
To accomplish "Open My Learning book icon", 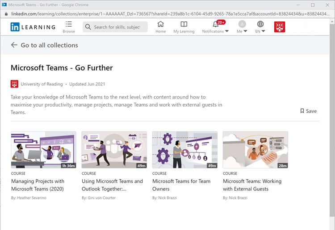I will pyautogui.click(x=184, y=24).
